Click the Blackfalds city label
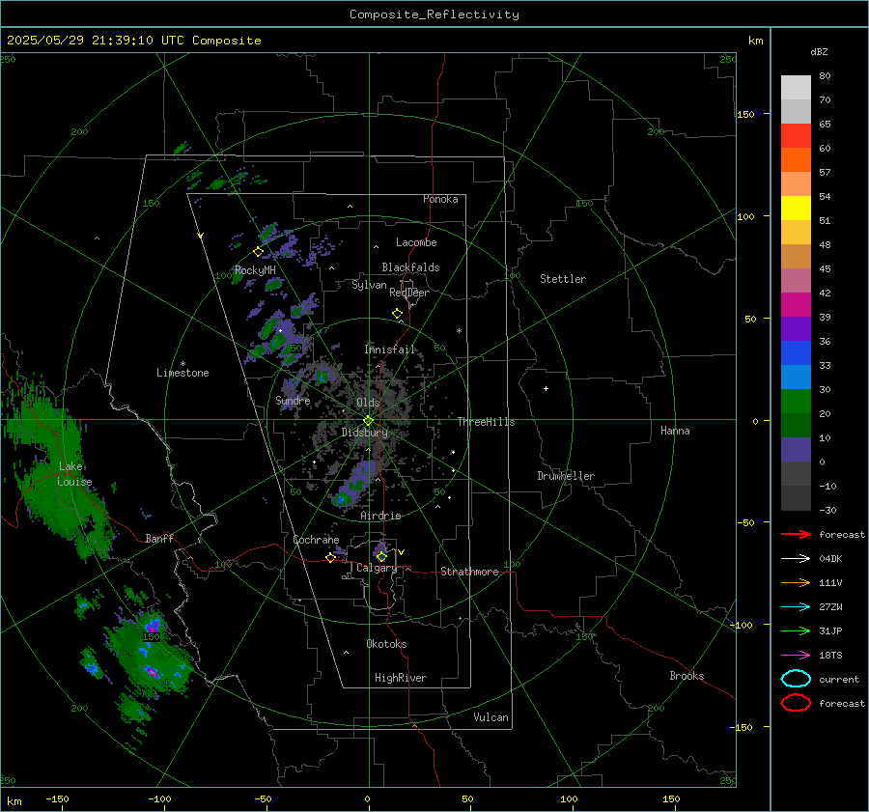Image resolution: width=869 pixels, height=812 pixels. (410, 267)
